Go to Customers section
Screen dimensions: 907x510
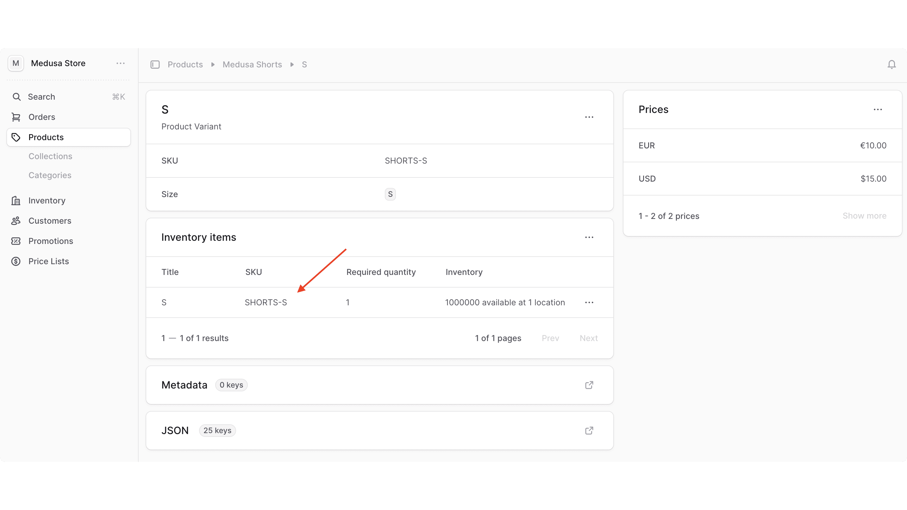pyautogui.click(x=50, y=221)
